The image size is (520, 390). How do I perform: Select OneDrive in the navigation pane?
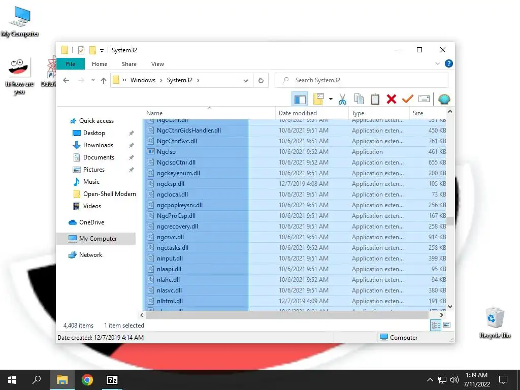(91, 222)
